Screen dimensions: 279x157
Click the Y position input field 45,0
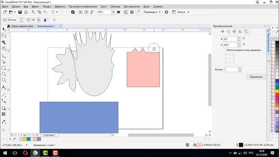(x=230, y=45)
